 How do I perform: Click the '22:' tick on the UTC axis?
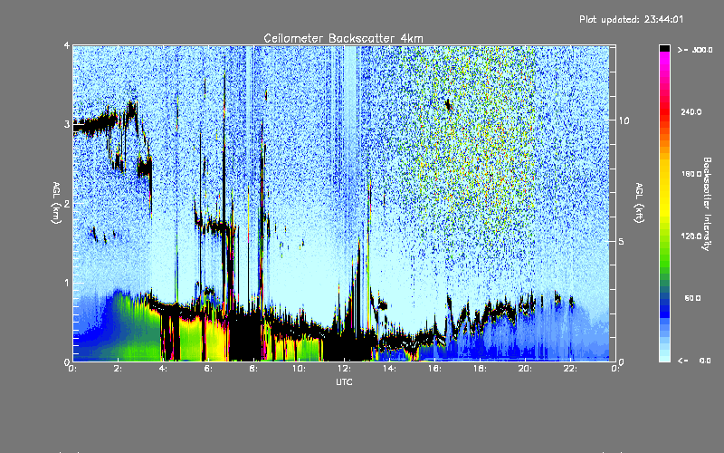pyautogui.click(x=570, y=369)
